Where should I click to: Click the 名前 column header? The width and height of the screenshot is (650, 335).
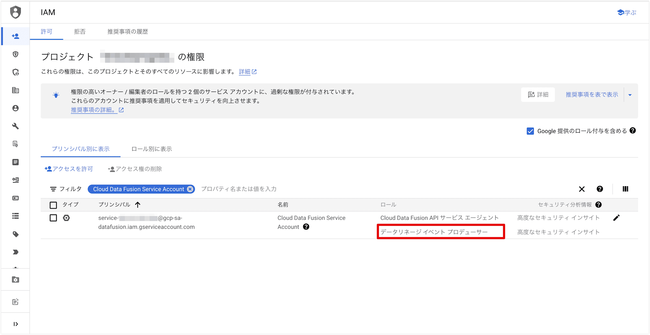click(283, 205)
